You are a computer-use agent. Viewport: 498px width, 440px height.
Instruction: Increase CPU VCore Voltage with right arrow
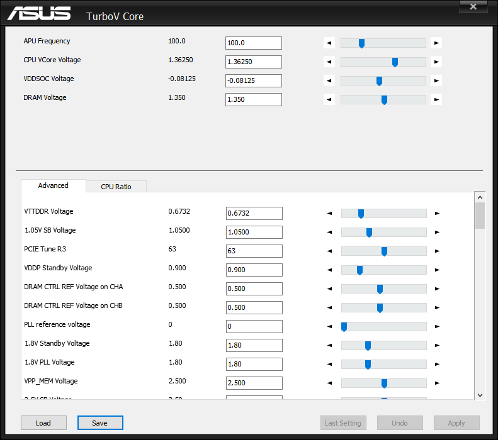pos(436,62)
